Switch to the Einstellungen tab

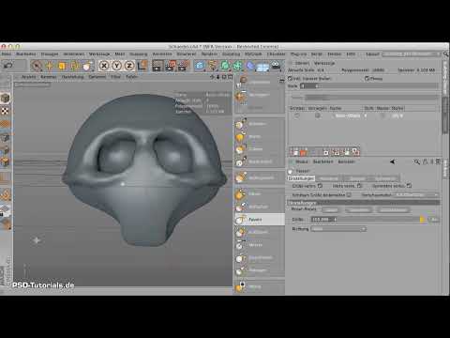pyautogui.click(x=301, y=178)
